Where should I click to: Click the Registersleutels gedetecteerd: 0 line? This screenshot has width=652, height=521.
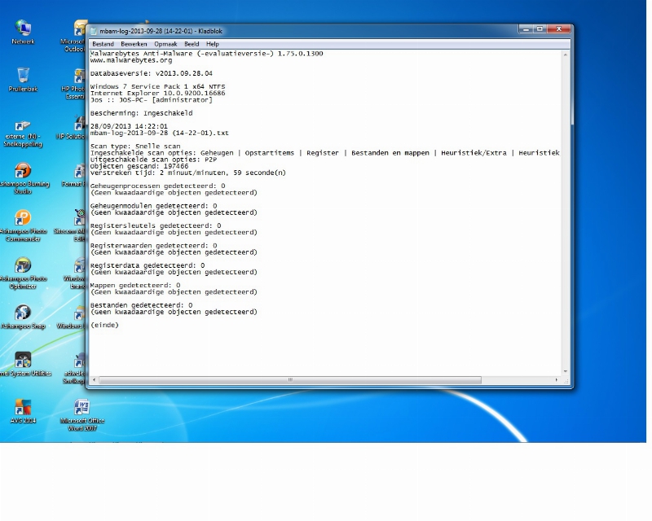pyautogui.click(x=156, y=225)
